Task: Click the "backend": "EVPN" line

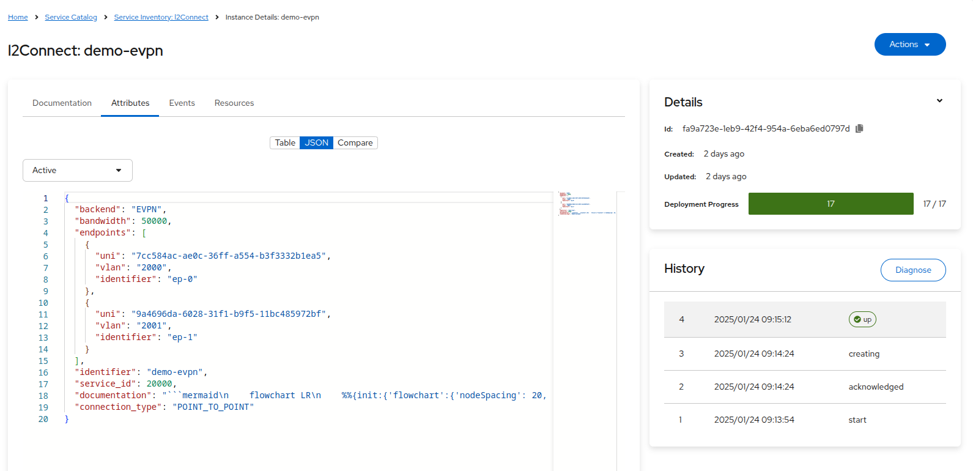Action: coord(120,209)
